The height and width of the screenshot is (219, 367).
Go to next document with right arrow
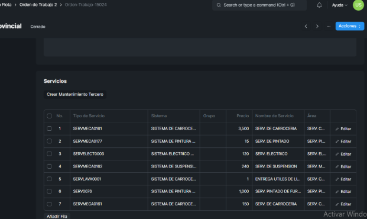(x=317, y=26)
